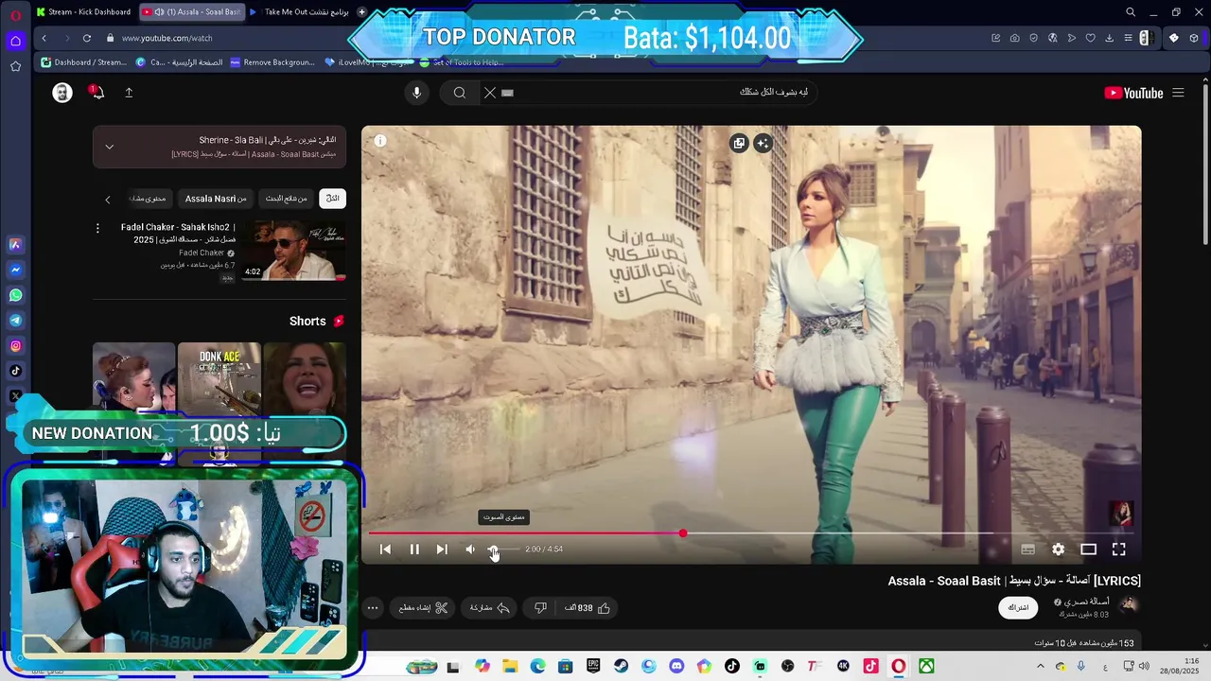
Task: Toggle subtitles/captions in the player
Action: tap(1028, 550)
